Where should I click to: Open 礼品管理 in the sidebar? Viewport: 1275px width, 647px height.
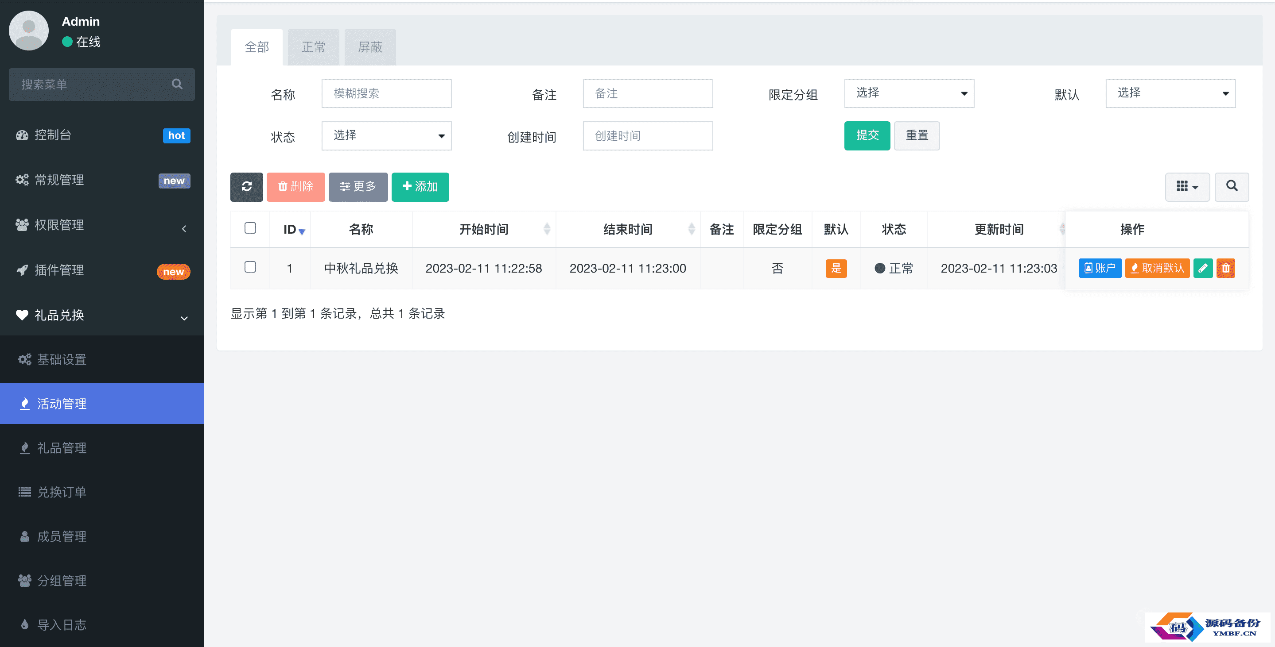pos(102,448)
